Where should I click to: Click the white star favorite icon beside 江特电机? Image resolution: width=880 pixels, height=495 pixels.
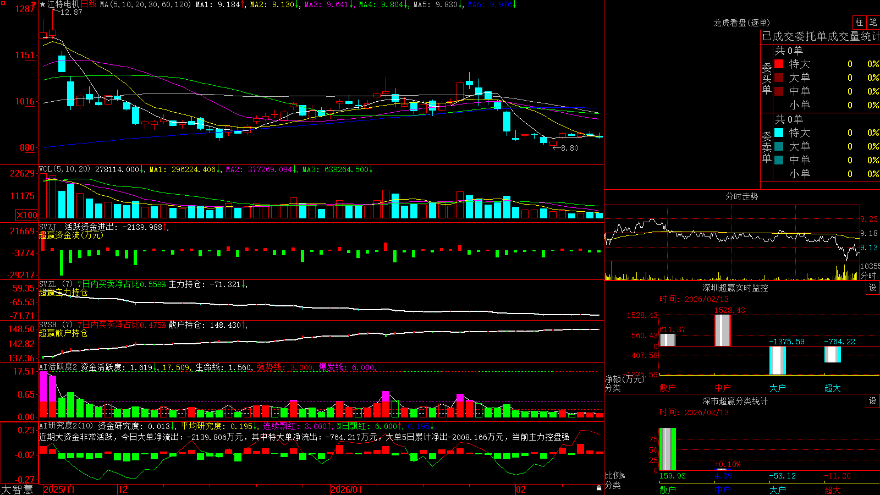pyautogui.click(x=43, y=4)
